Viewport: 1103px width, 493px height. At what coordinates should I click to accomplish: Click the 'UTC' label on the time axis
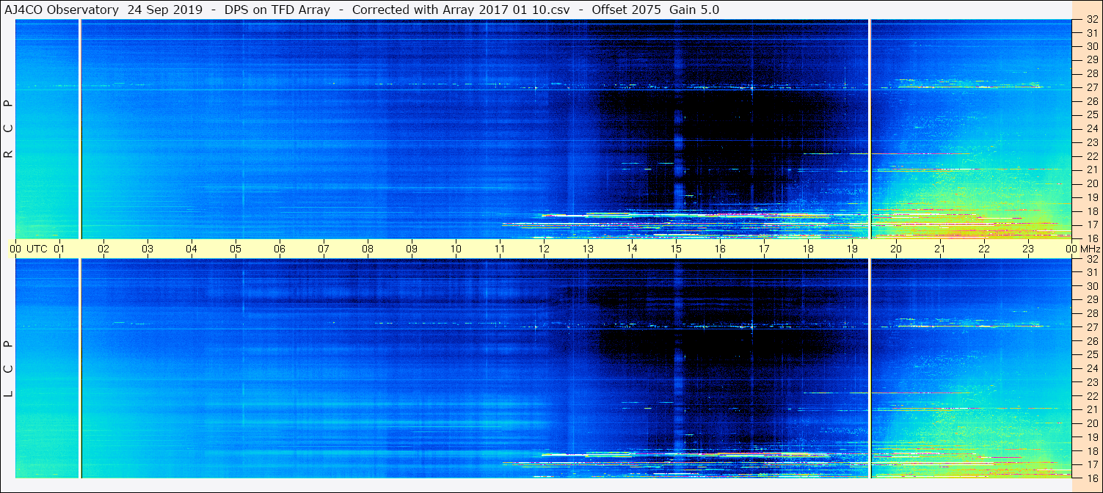click(37, 249)
